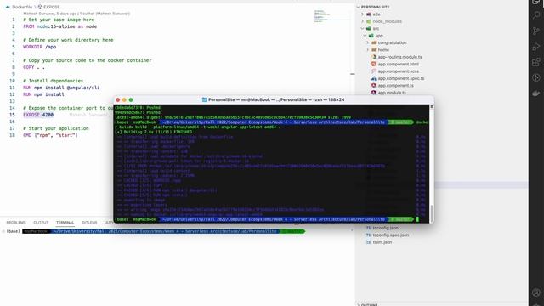Collapse the PERSONALSITE explorer section
Screen dimensions: 544x306
pyautogui.click(x=359, y=7)
